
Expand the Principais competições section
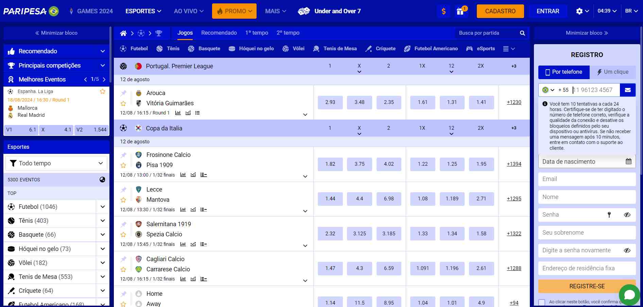pyautogui.click(x=103, y=65)
